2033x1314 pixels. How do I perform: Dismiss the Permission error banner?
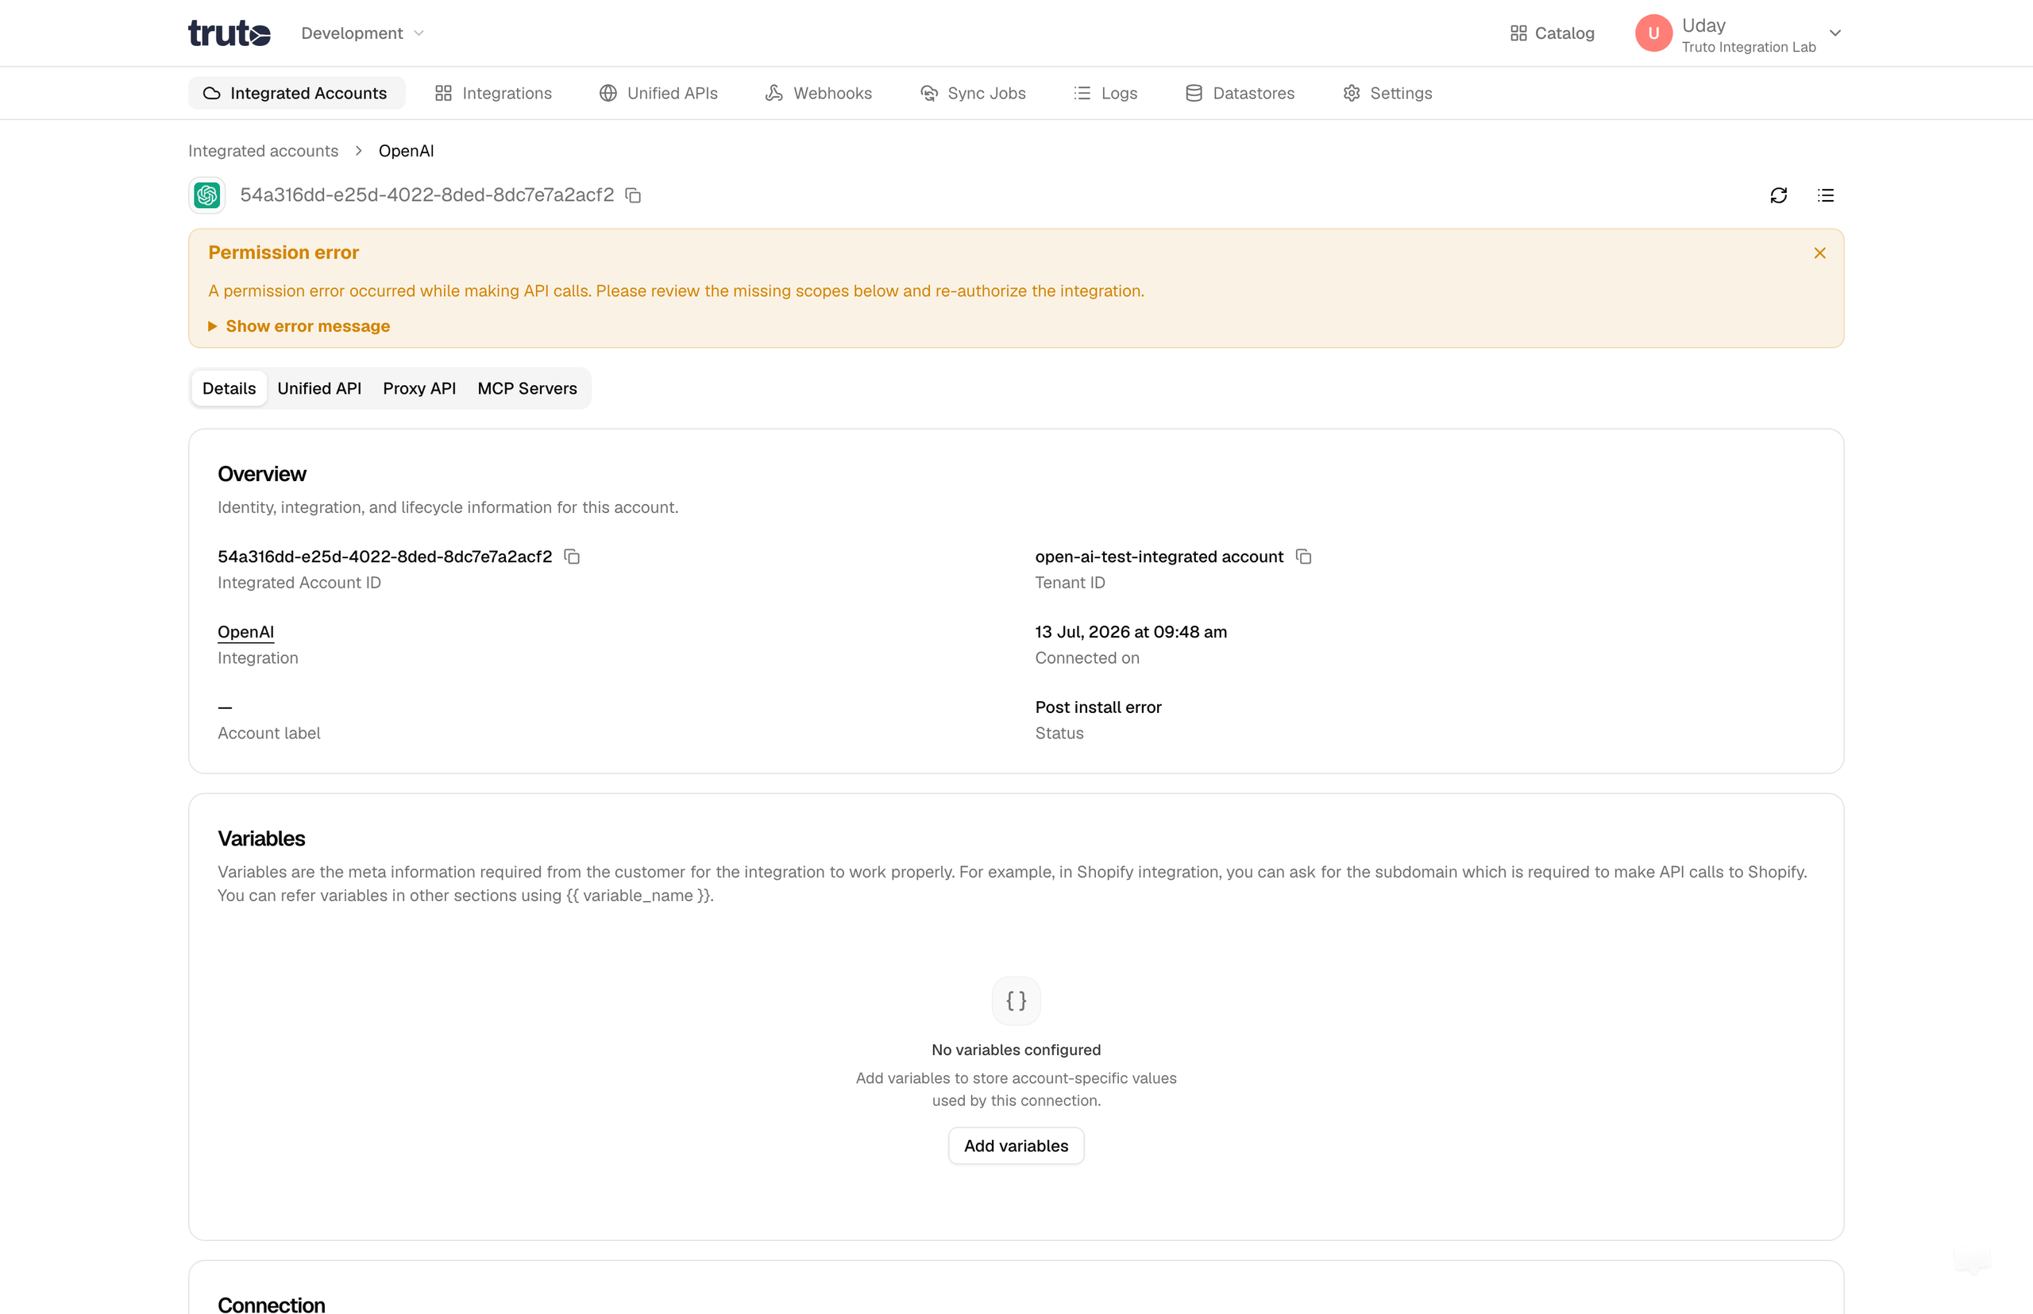[x=1819, y=253]
